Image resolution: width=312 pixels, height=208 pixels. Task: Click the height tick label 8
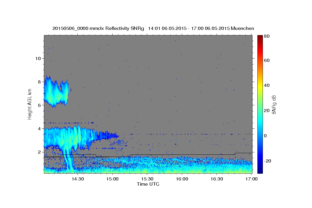[x=40, y=82]
